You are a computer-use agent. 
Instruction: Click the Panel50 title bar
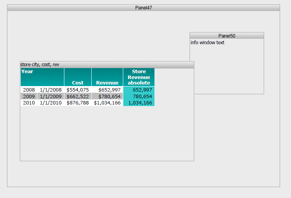click(x=227, y=36)
